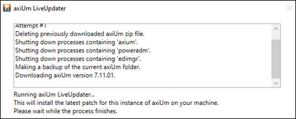Select the line about shutting down 'axium' processes

(x=77, y=42)
